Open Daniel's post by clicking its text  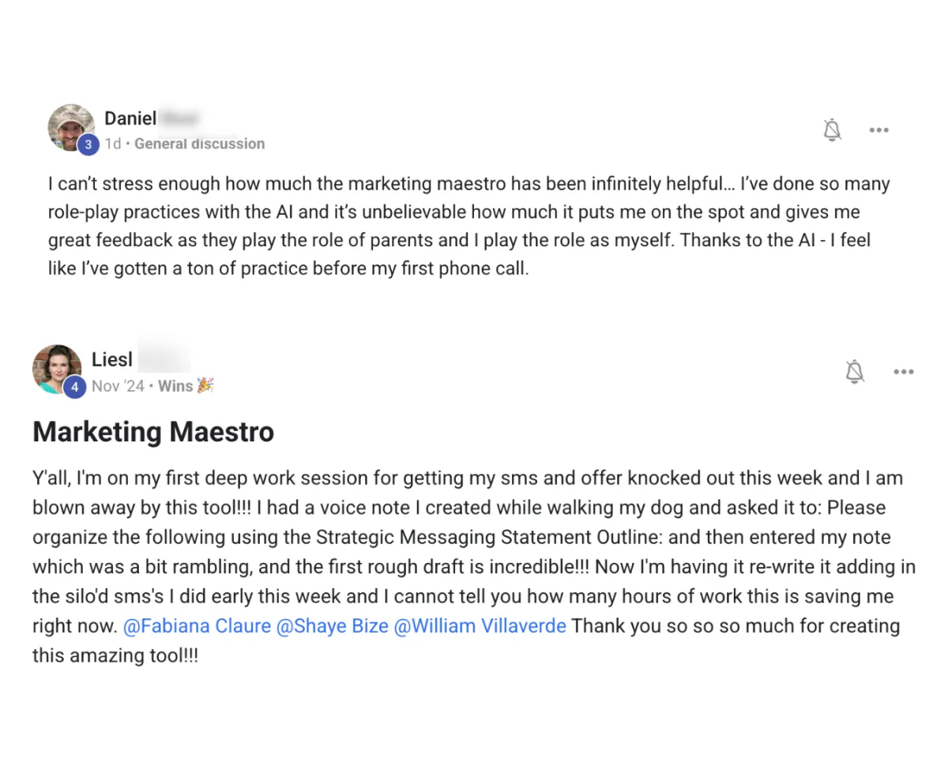458,227
